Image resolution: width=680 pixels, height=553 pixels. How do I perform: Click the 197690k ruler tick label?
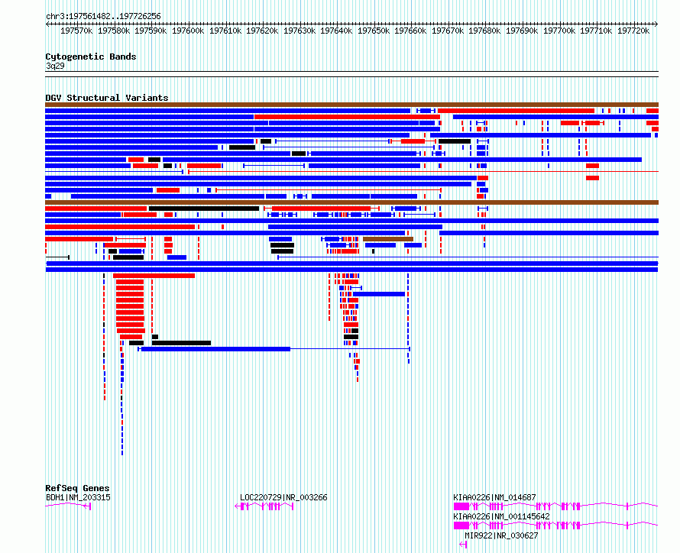pos(522,31)
